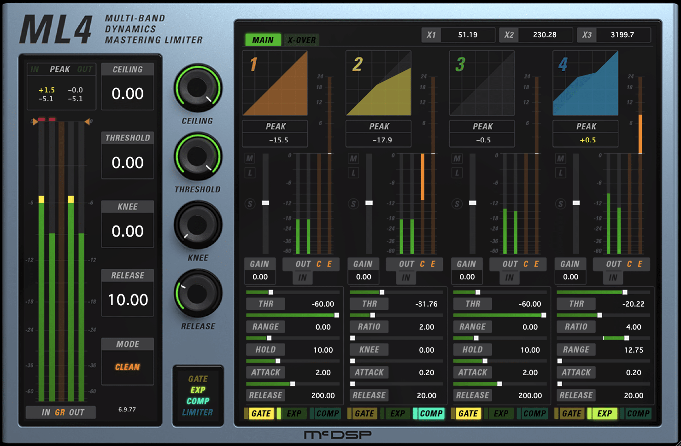
Task: Click the band 2 THR value field
Action: coord(426,304)
